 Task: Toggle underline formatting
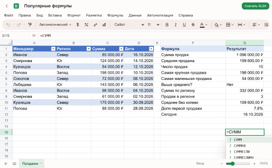(184, 25)
